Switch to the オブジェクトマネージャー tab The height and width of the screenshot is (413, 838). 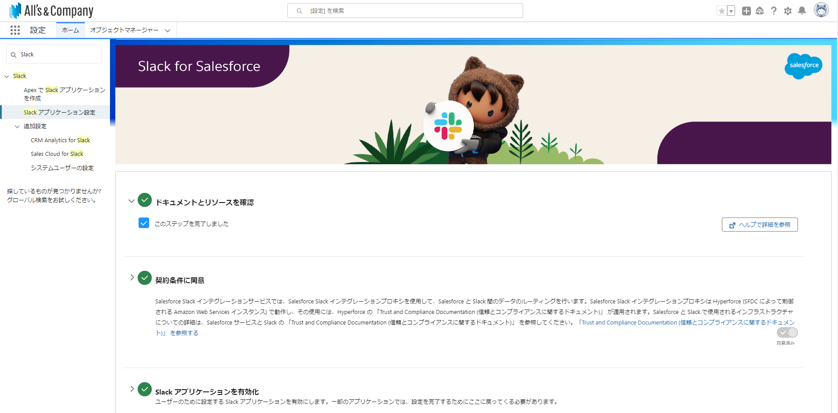124,30
